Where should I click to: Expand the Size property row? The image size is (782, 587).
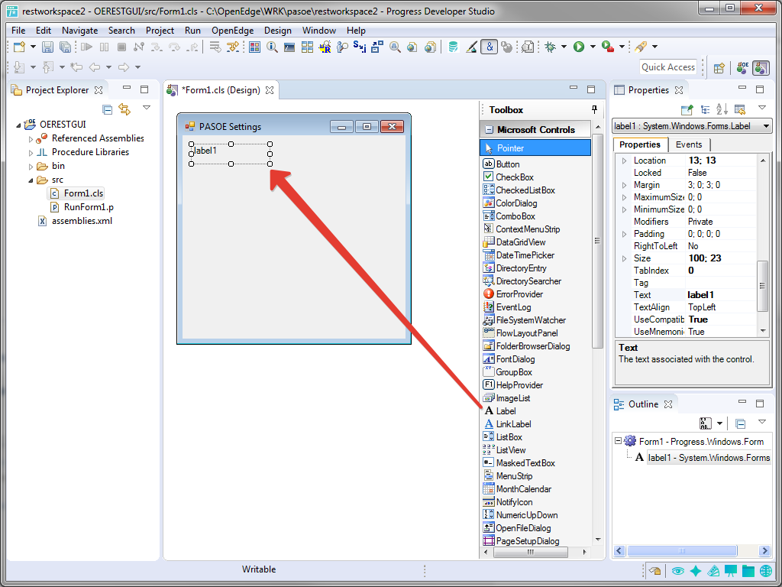[x=624, y=258]
